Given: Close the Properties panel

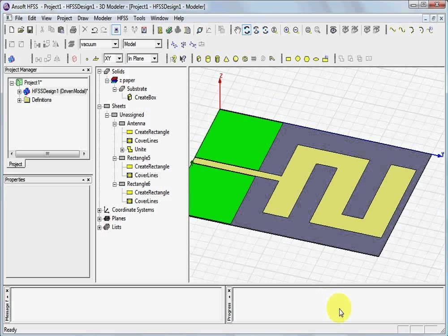Looking at the screenshot, I should tap(88, 180).
